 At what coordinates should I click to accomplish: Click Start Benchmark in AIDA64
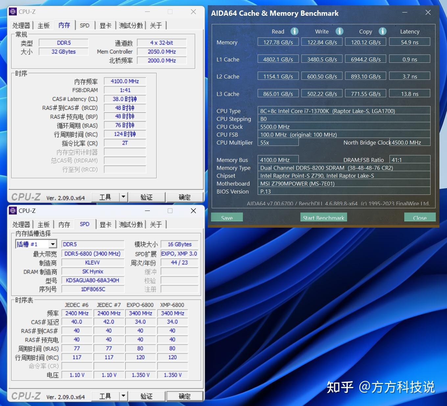click(x=323, y=217)
